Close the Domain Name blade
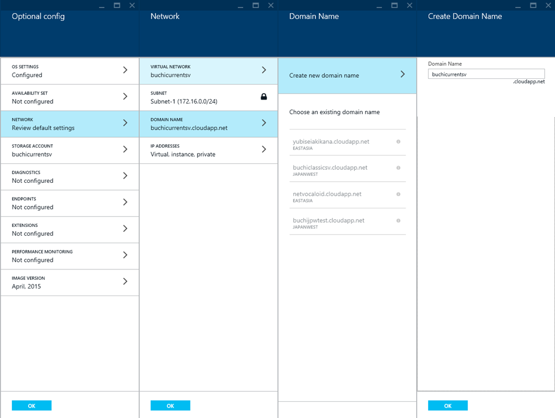Viewport: 555px width, 418px height. 410,5
